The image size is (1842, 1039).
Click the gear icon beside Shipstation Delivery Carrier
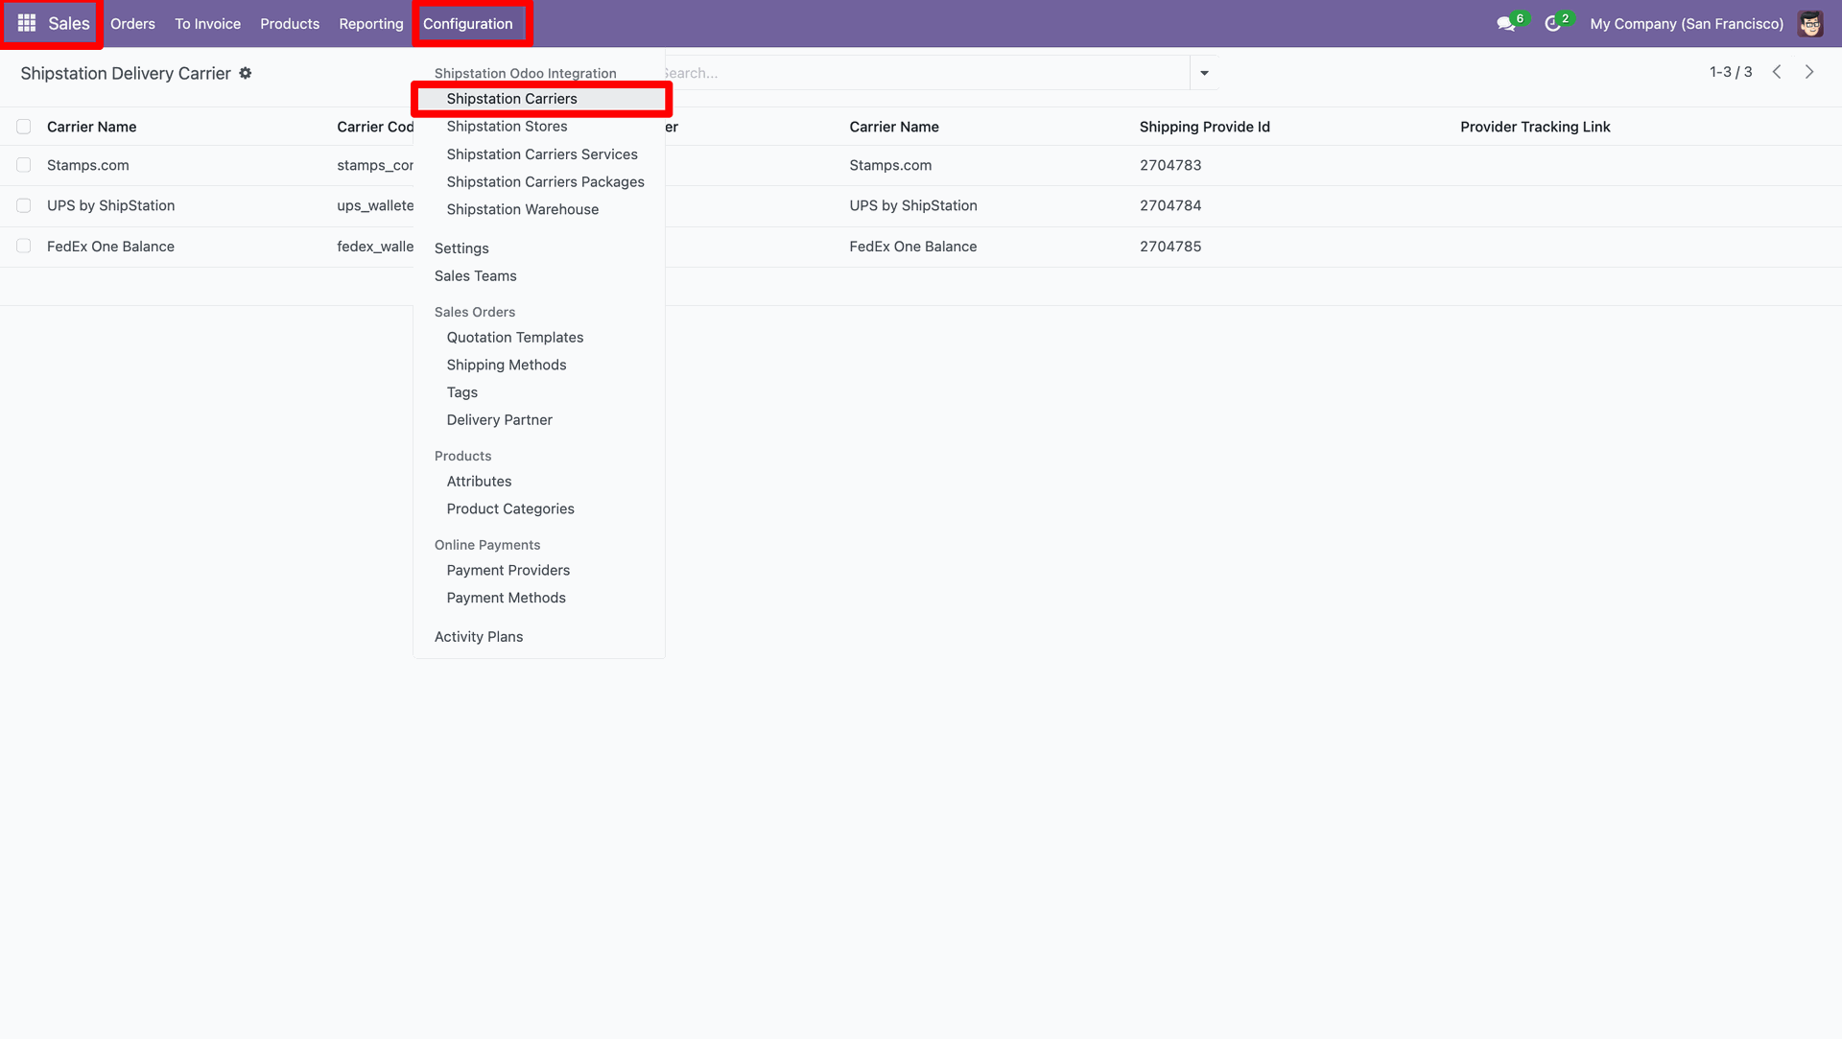(x=246, y=73)
